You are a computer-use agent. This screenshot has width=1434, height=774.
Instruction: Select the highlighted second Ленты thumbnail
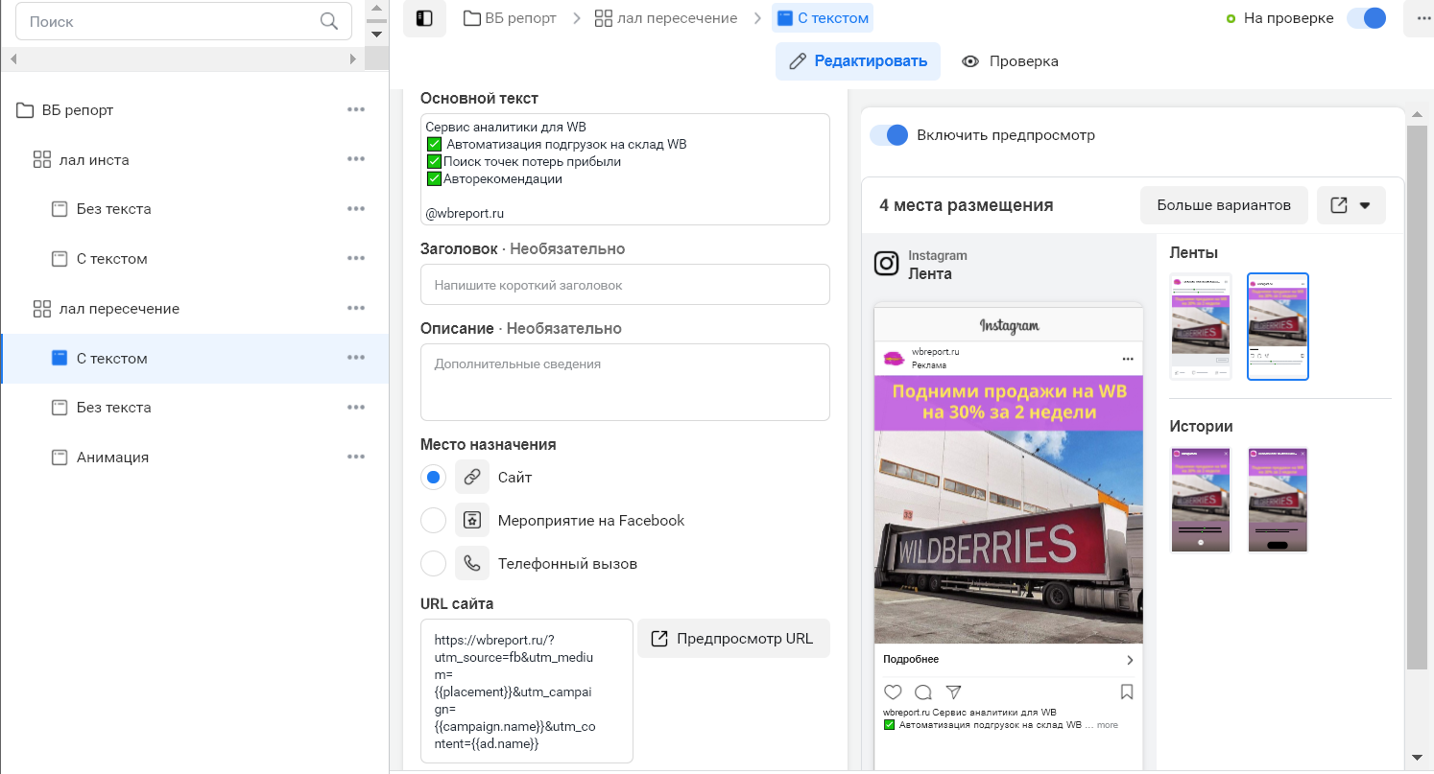1278,326
